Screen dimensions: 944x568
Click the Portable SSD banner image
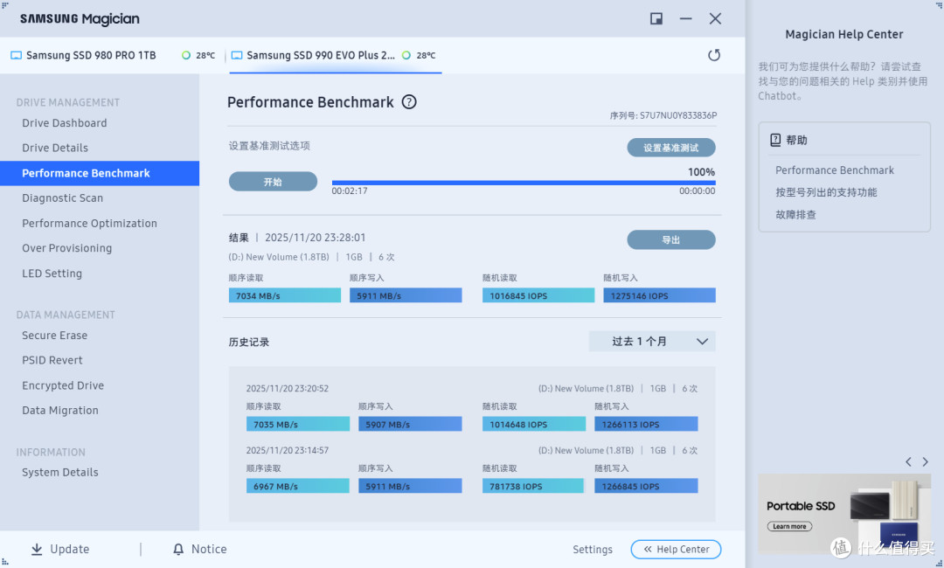click(x=844, y=513)
